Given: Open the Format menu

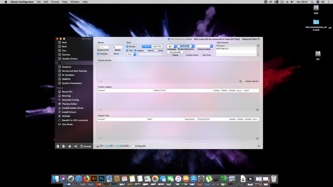Looking at the screenshot, I should coord(55,2).
